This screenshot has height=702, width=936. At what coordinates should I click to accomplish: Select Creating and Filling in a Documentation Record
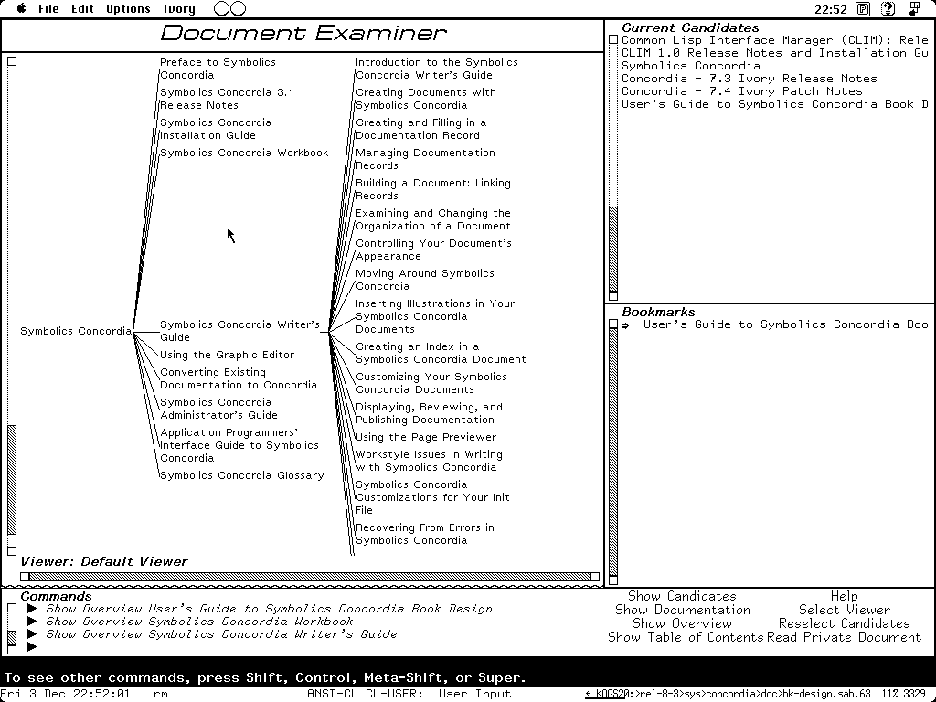point(420,129)
